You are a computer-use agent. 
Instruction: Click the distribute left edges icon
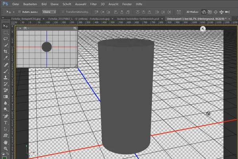pos(157,12)
